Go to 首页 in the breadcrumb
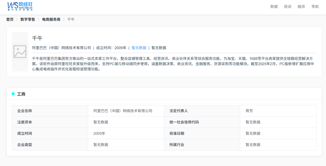This screenshot has width=326, height=166. pyautogui.click(x=10, y=19)
